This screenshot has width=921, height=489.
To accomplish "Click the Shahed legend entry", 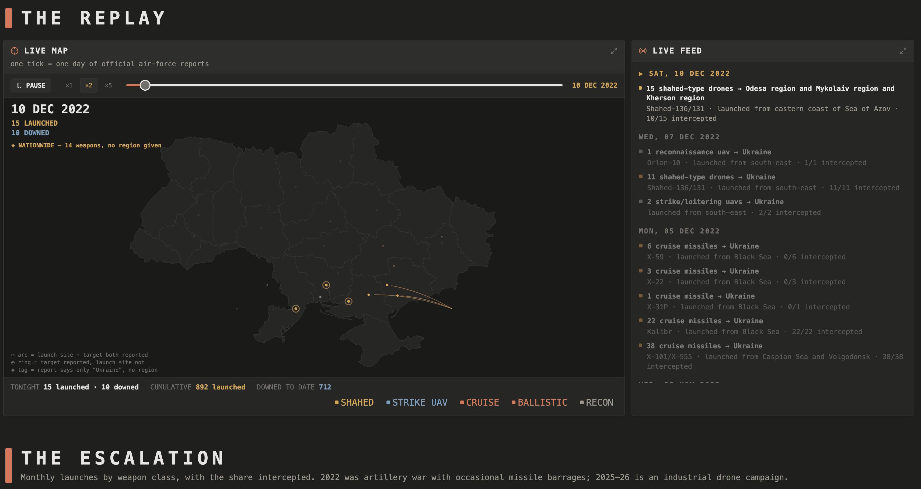I will (x=354, y=402).
